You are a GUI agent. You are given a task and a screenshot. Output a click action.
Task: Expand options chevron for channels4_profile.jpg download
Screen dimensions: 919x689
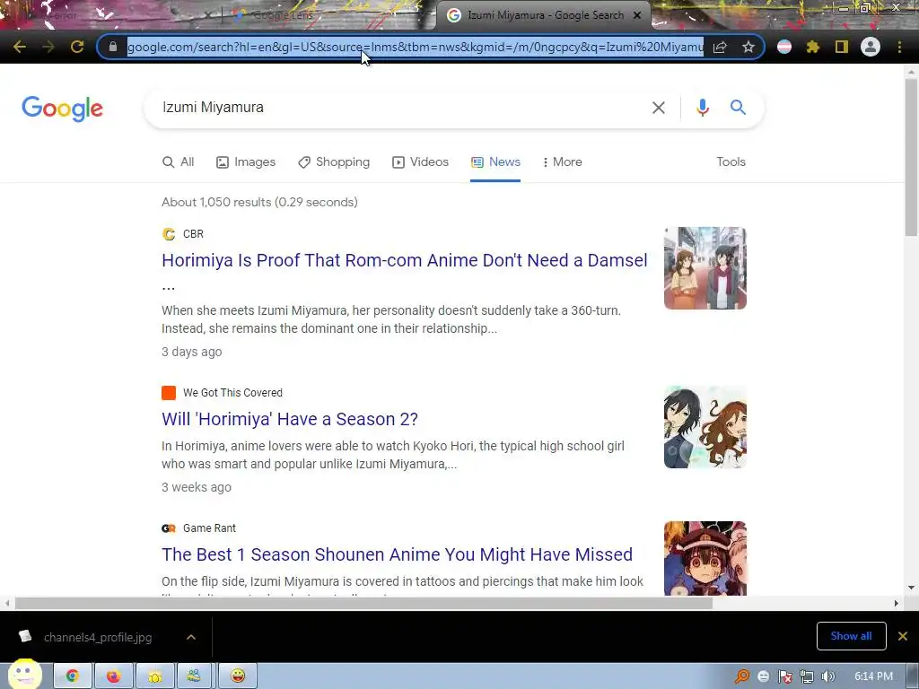(191, 638)
